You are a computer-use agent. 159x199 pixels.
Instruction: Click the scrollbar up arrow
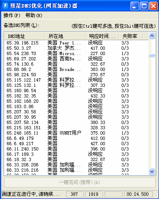(152, 36)
